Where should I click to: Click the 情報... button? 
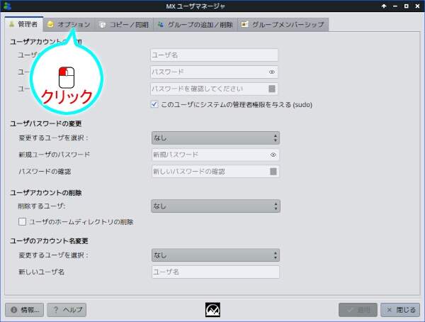pos(25,310)
